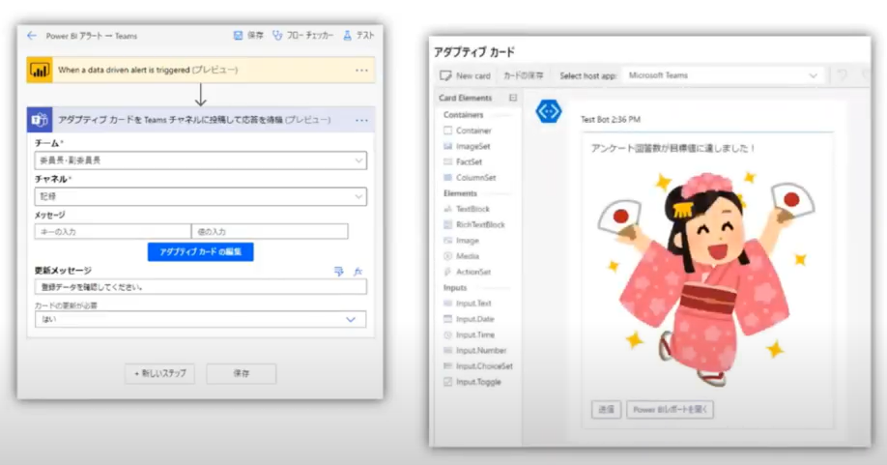Image resolution: width=887 pixels, height=465 pixels.
Task: Select the Media element
Action: (462, 256)
